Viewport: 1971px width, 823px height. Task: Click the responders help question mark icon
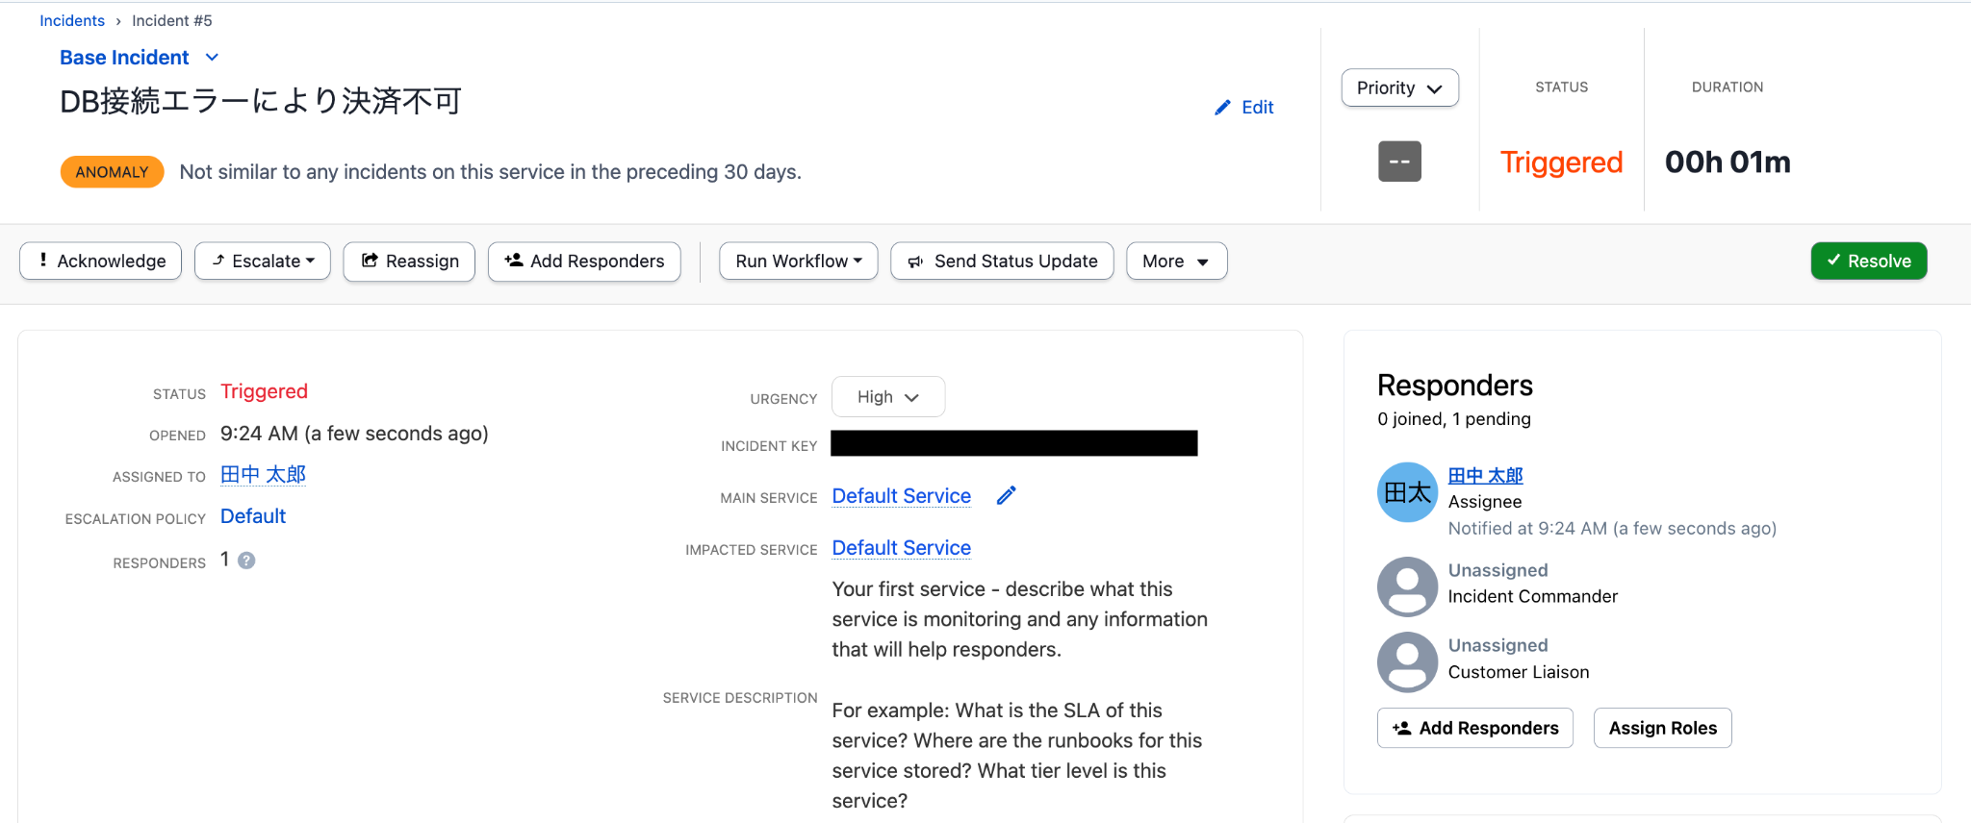[x=246, y=561]
